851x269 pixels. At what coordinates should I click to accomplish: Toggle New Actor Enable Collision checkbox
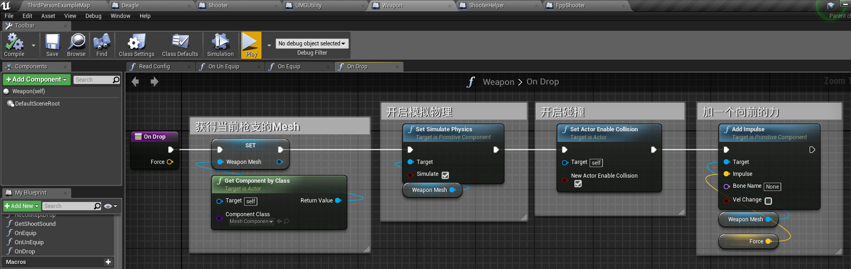[x=578, y=184]
